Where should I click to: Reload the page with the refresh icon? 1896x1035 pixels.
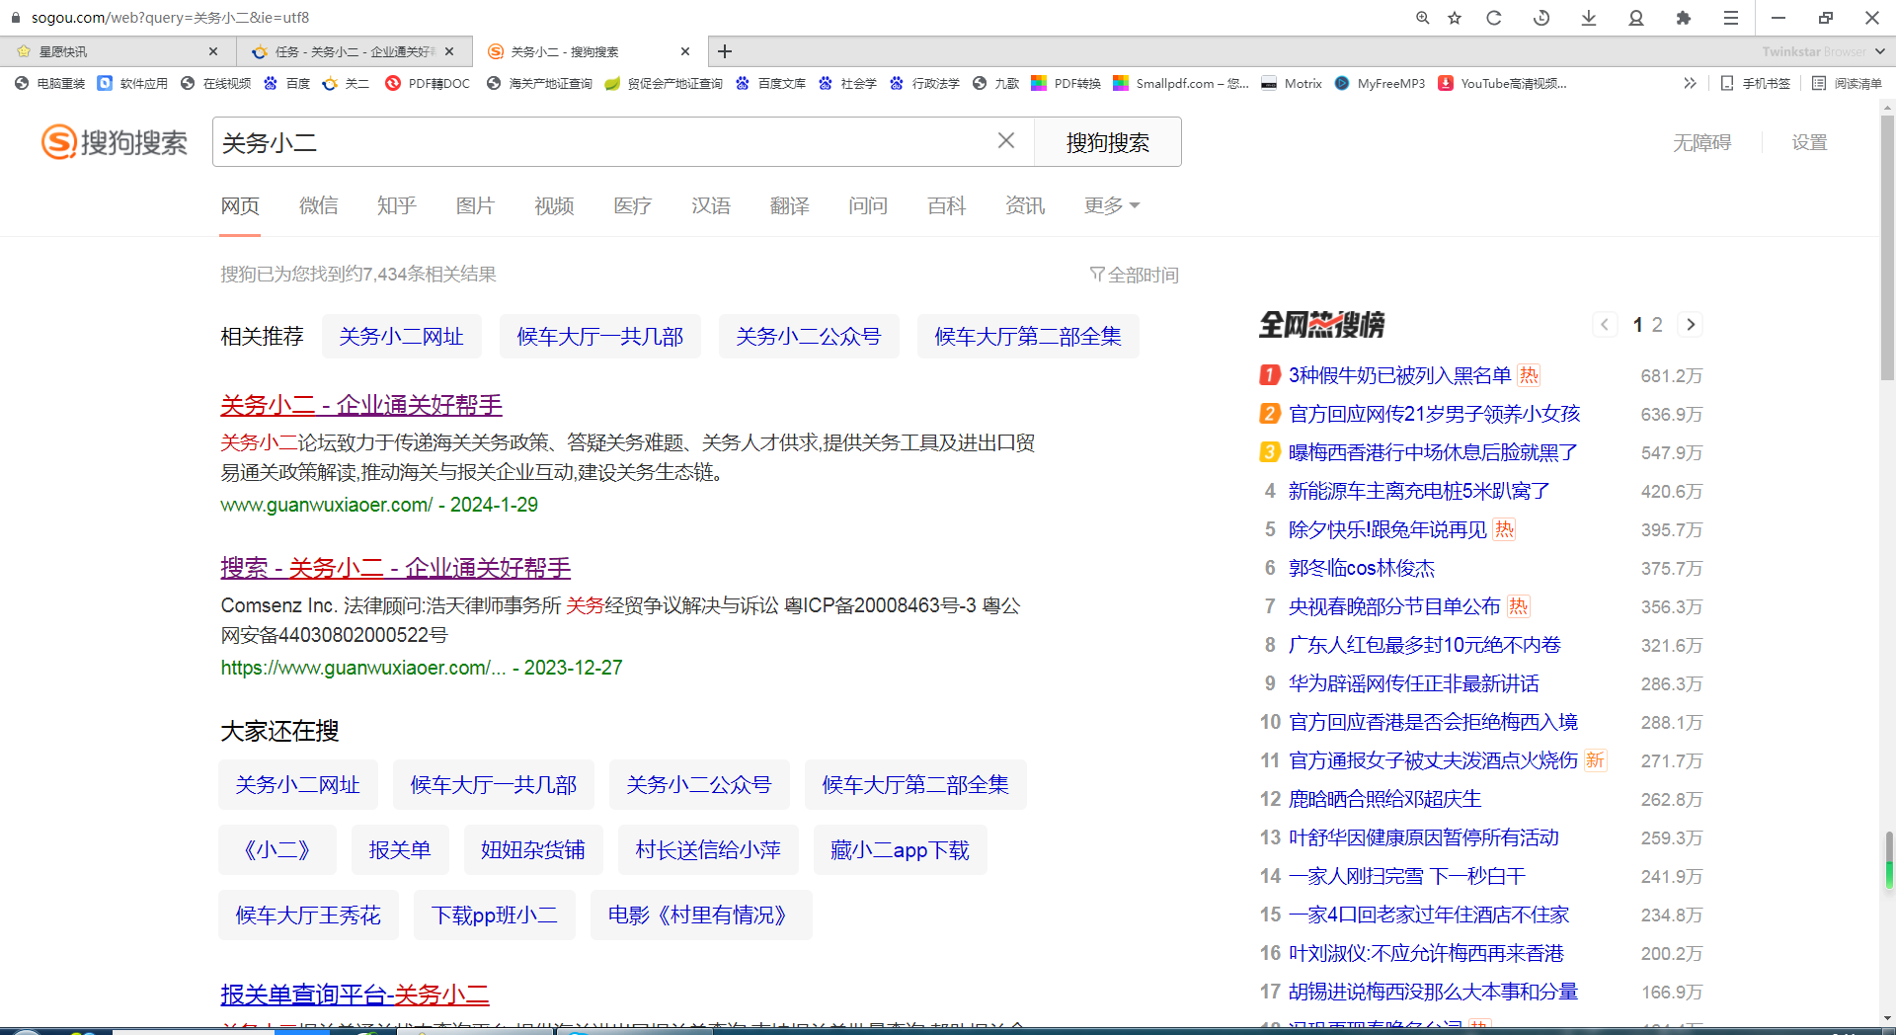point(1494,18)
